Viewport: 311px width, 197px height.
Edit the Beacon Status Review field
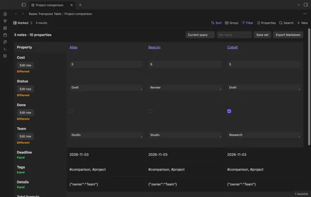185,87
